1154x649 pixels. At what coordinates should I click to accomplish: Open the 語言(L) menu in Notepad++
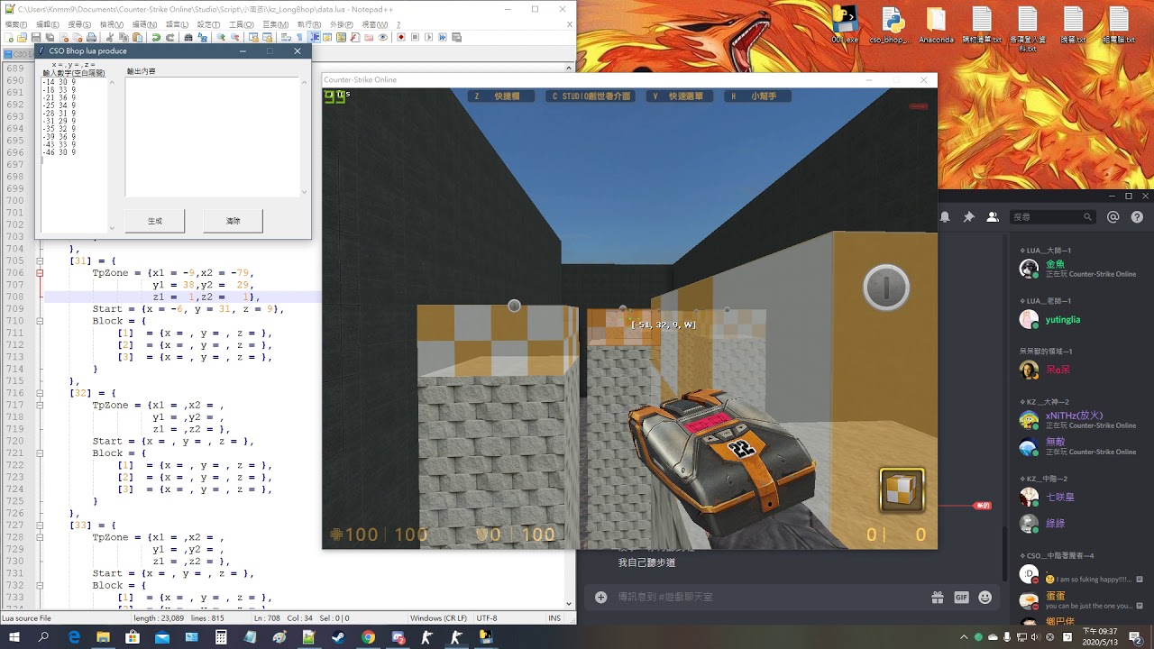177,24
